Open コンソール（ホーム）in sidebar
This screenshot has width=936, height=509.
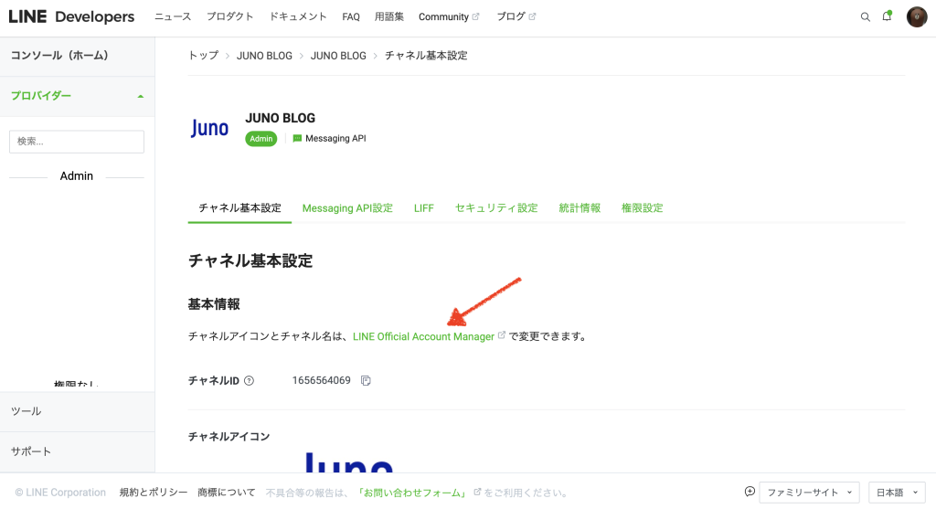click(x=78, y=56)
